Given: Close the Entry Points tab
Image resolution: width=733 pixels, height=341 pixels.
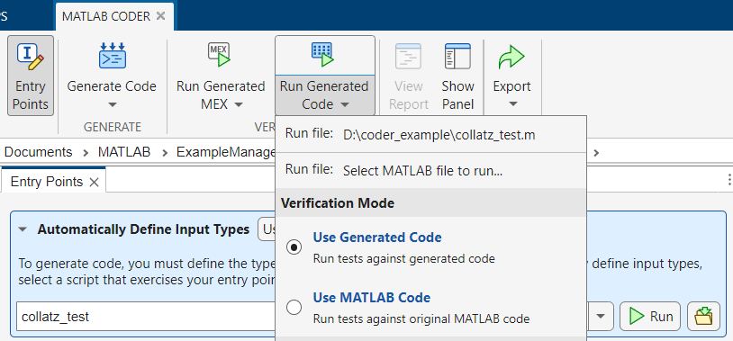Looking at the screenshot, I should click(x=94, y=182).
